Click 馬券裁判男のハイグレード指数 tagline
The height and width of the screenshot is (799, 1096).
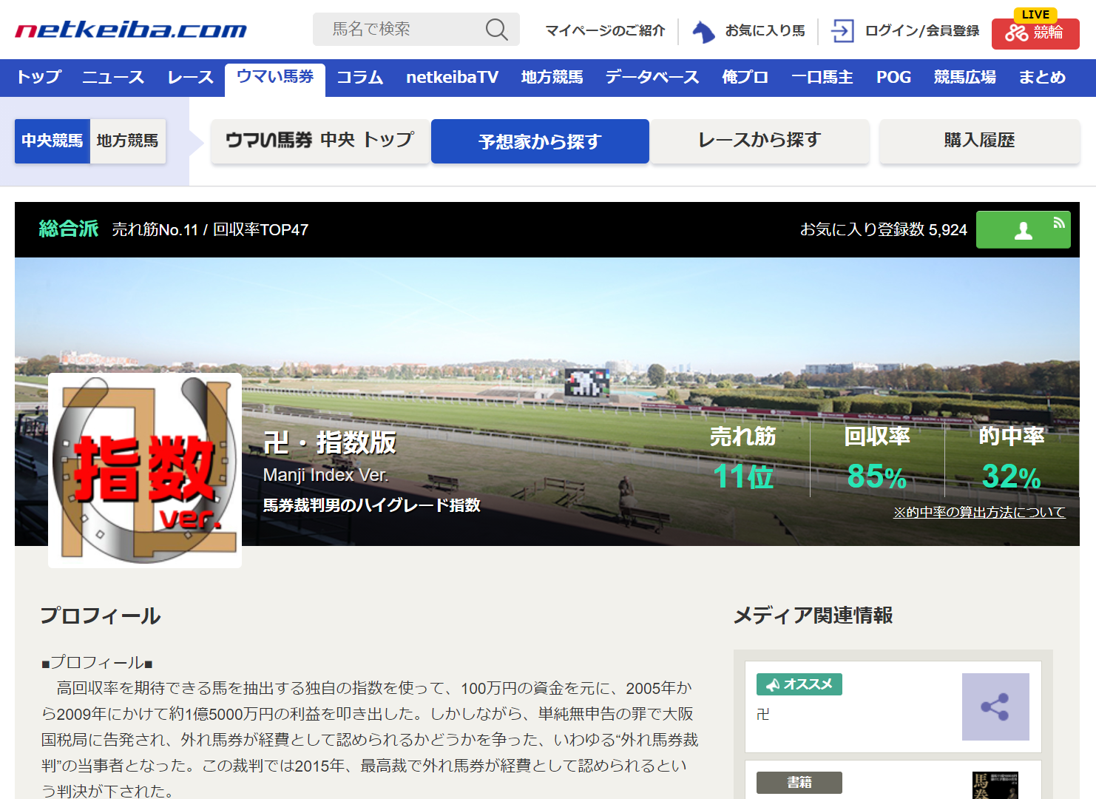(x=372, y=505)
